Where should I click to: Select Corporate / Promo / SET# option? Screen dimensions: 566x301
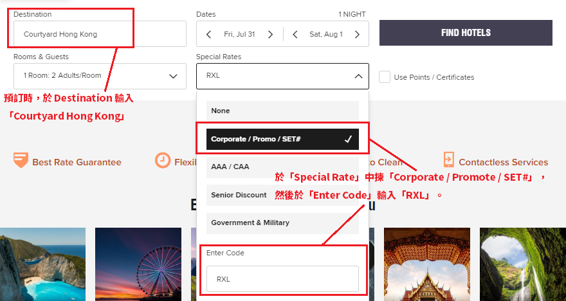pyautogui.click(x=282, y=139)
